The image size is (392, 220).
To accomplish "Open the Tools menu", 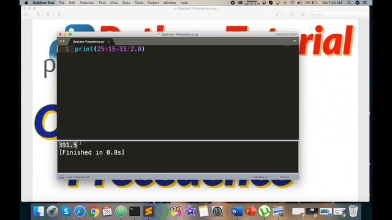I will tap(139, 2).
